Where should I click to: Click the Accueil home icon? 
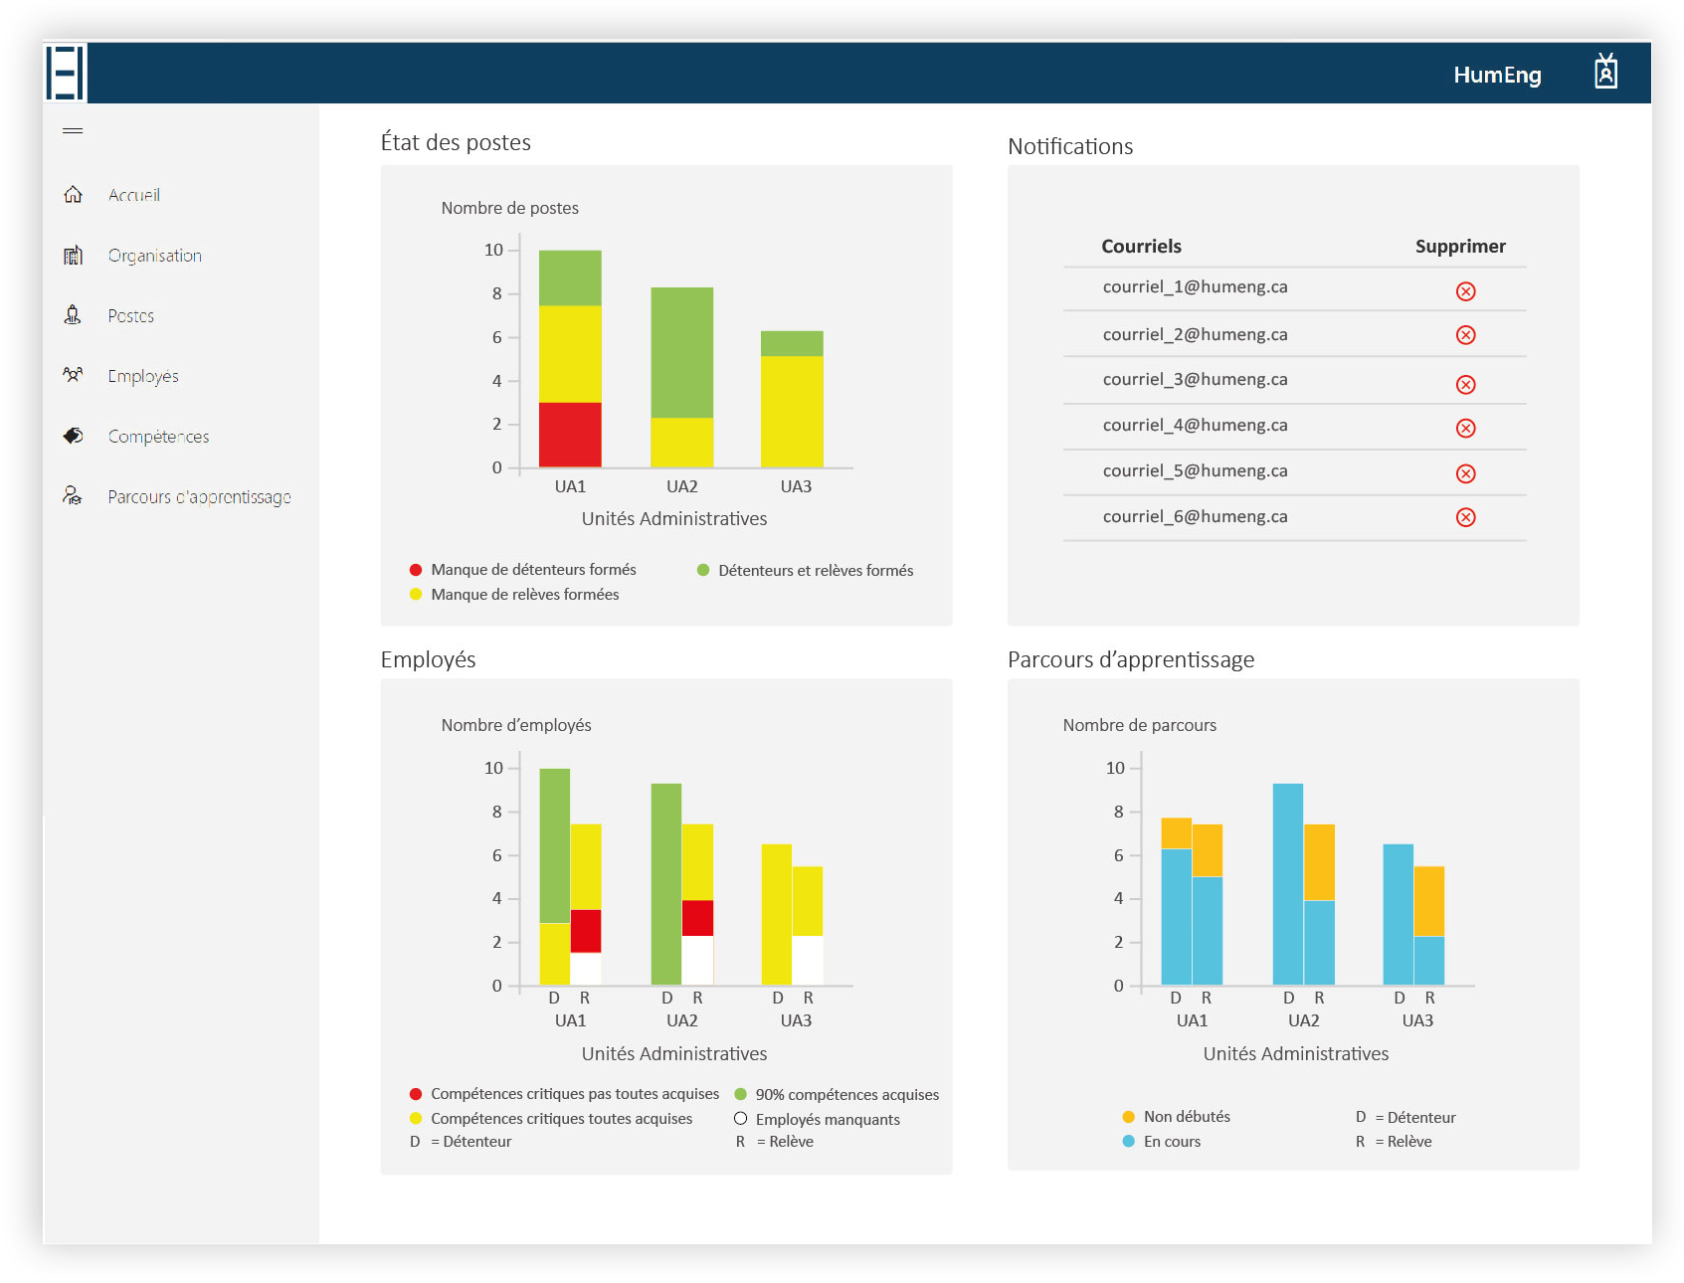pos(73,195)
